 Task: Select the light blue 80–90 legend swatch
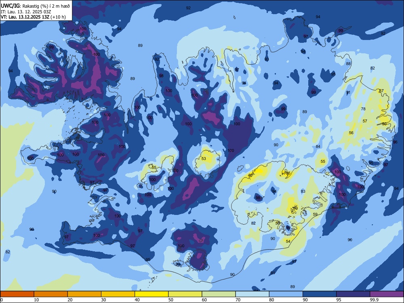coord(286,294)
